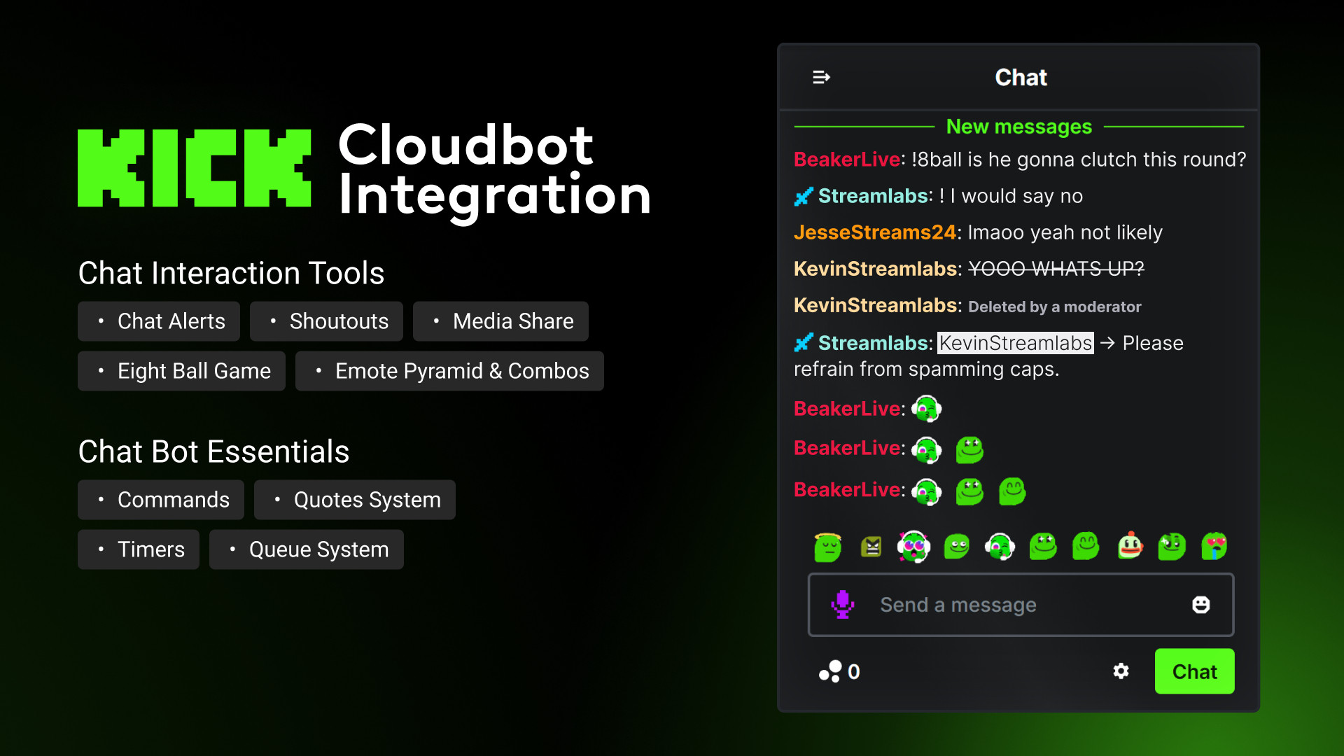Pick the closed-eyes happy blob emote in emote bar
Viewport: 1344px width, 756px height.
point(1086,546)
